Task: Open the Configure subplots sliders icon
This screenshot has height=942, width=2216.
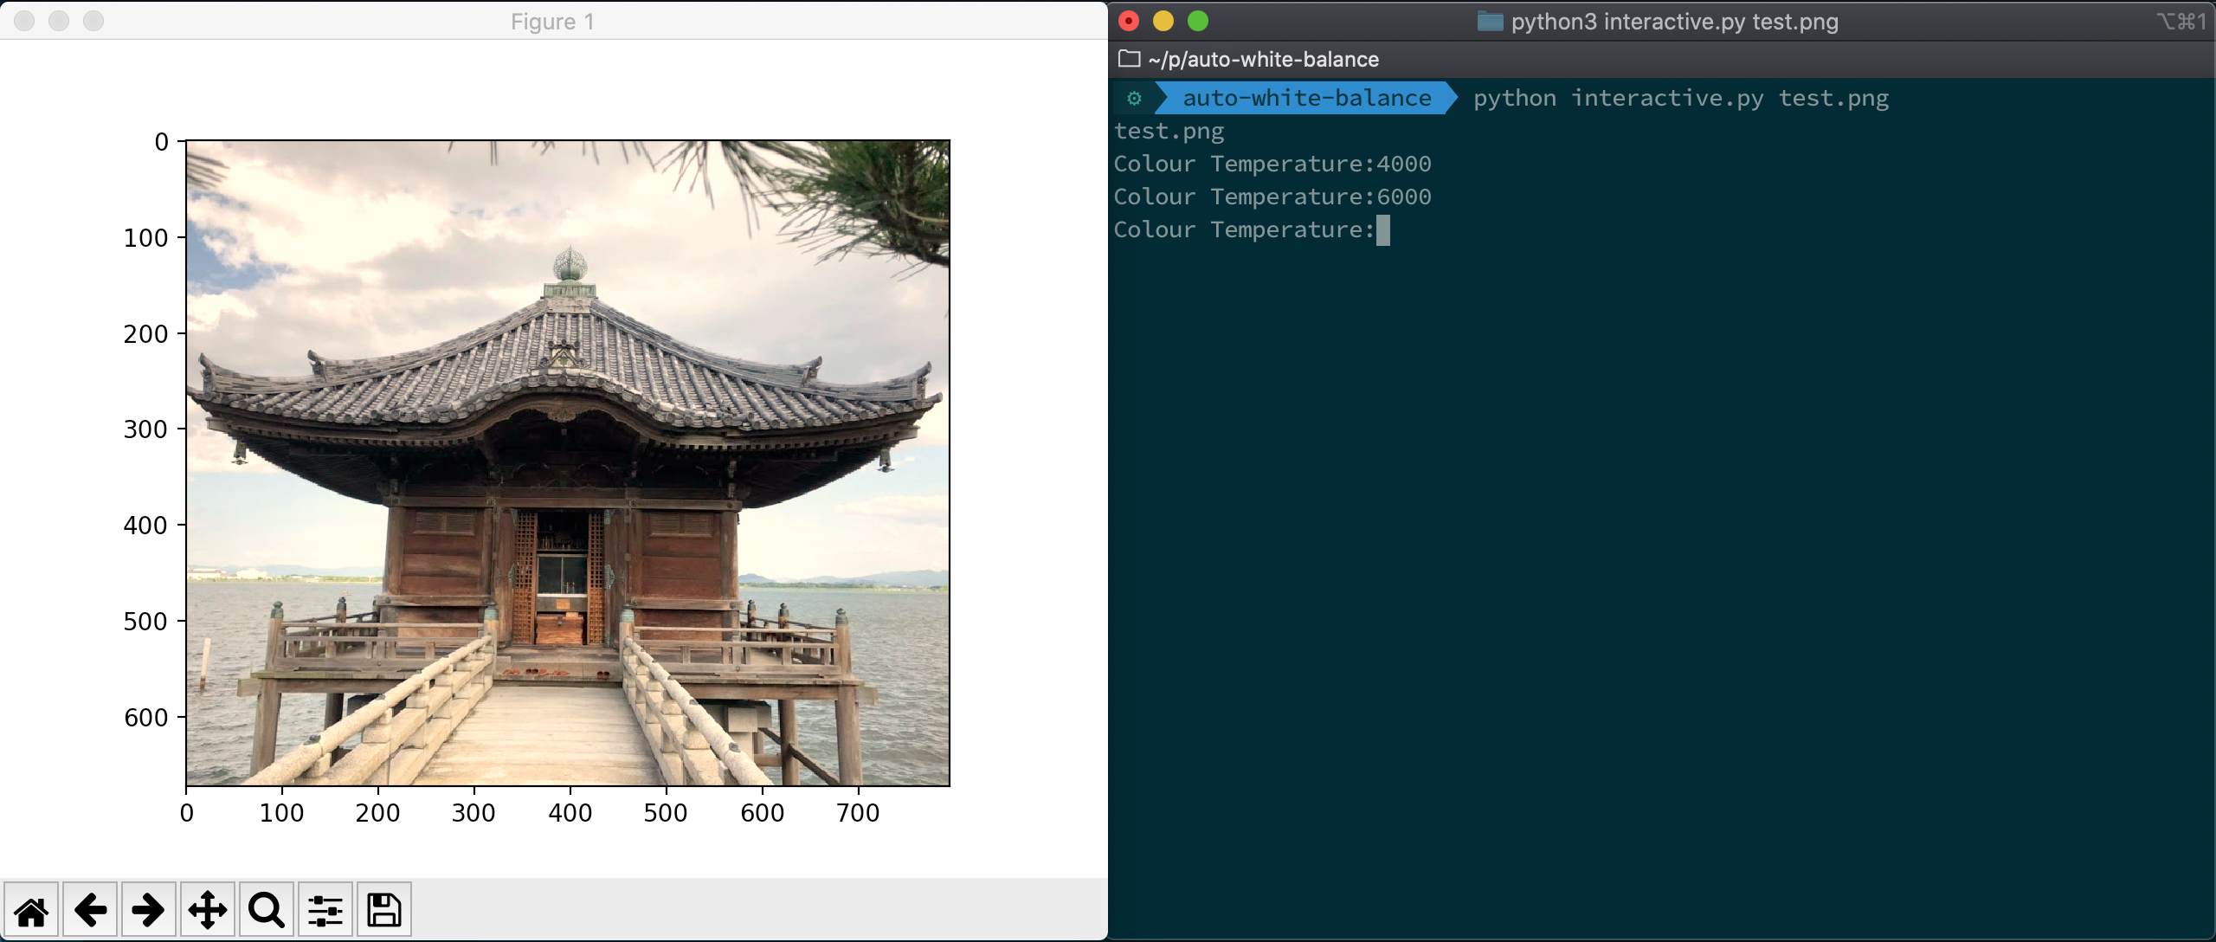Action: pos(325,910)
